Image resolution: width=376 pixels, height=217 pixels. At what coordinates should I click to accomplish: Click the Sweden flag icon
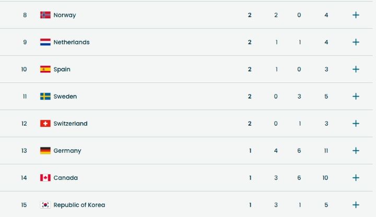tap(45, 97)
